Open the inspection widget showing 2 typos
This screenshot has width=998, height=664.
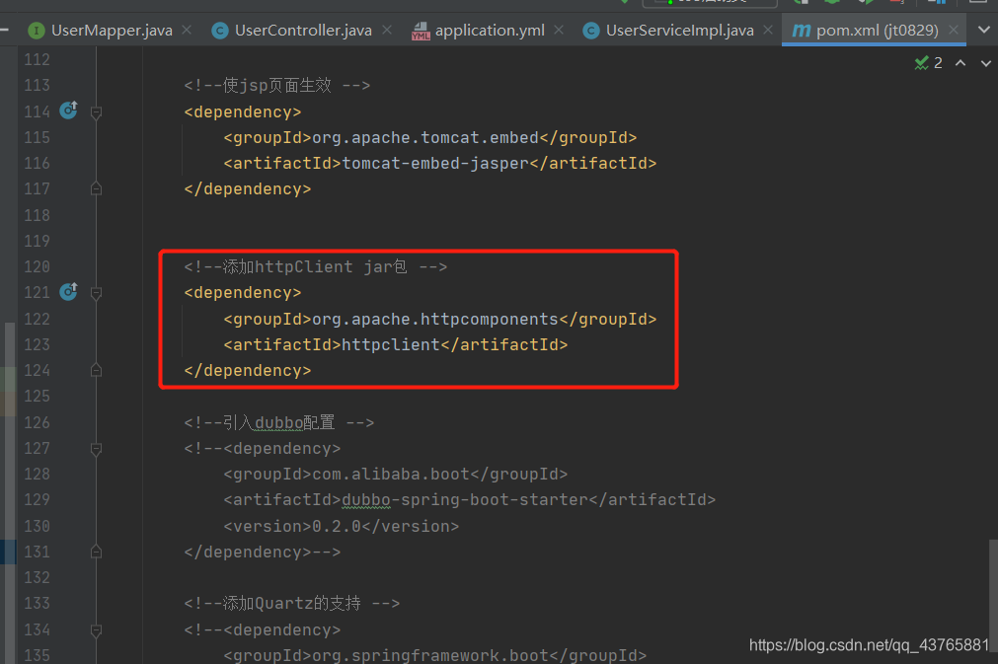coord(929,63)
